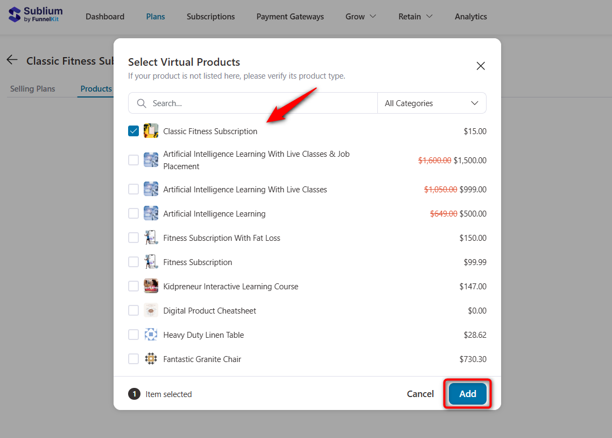The image size is (612, 438).
Task: Expand the Retain menu
Action: coord(415,17)
